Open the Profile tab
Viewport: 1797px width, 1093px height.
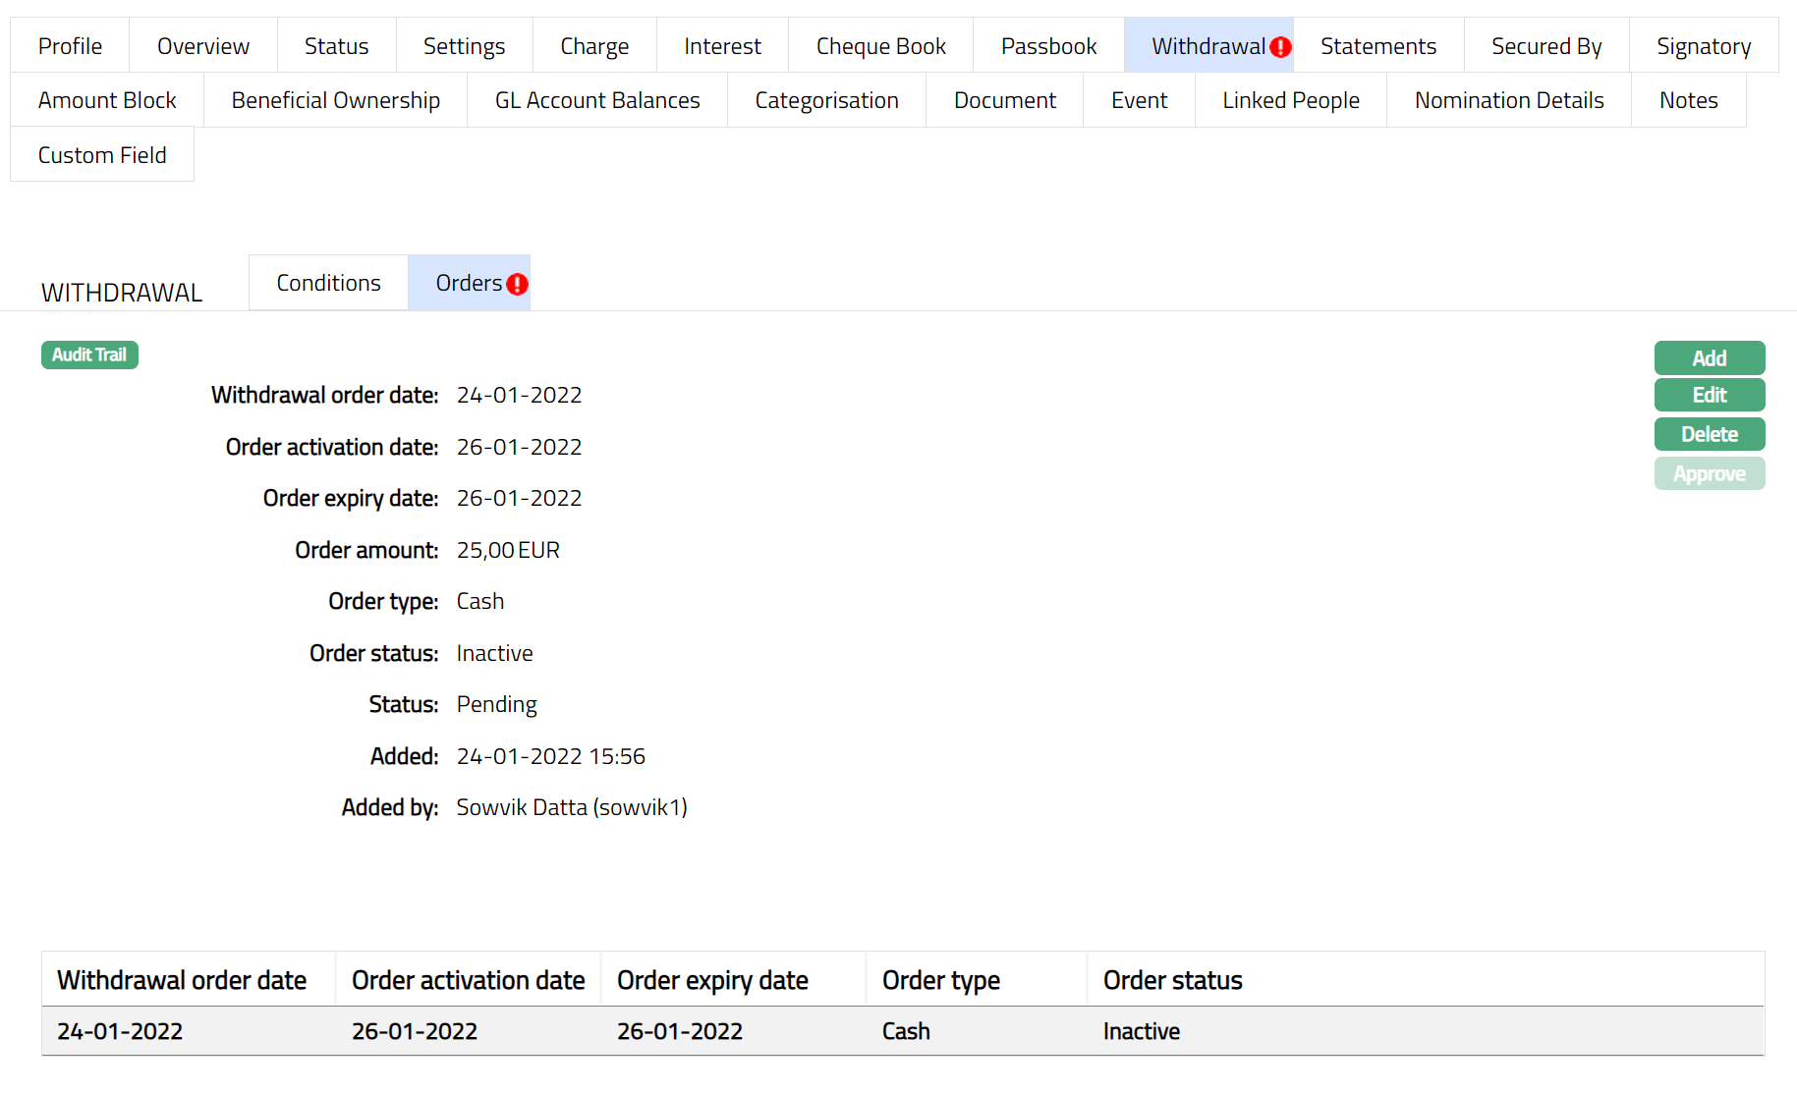70,46
